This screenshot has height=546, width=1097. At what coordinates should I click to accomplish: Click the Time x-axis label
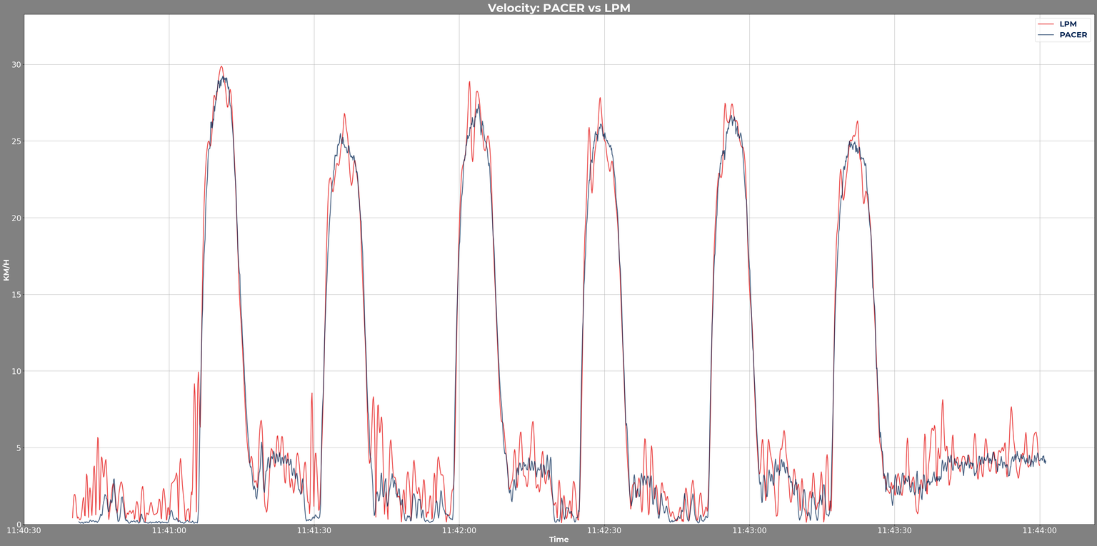[558, 540]
